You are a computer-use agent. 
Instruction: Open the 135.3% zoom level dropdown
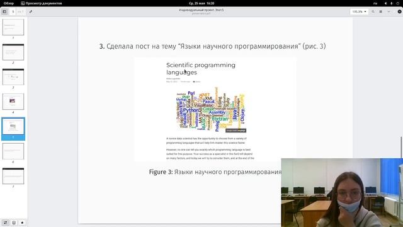tap(359, 11)
